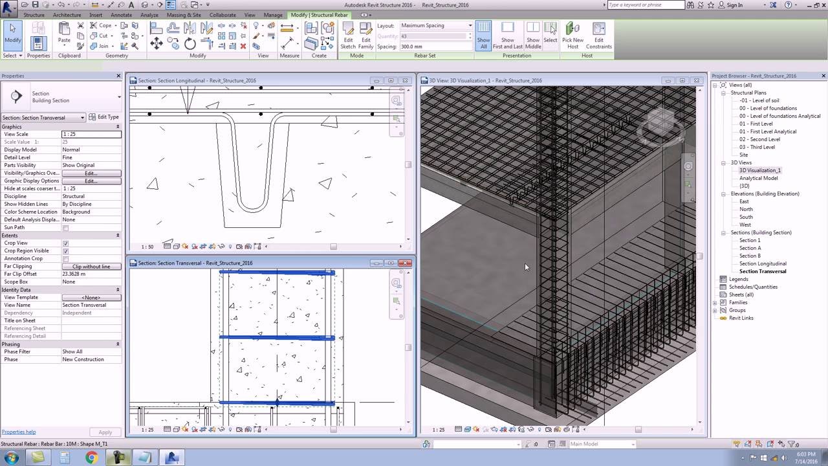Click Edit button for Graphic Display Options

click(x=91, y=181)
